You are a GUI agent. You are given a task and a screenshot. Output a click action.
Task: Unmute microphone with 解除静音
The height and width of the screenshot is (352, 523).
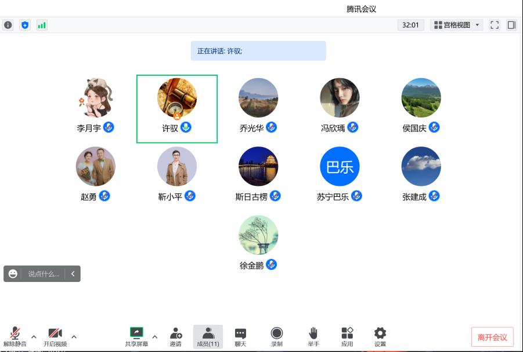15,336
